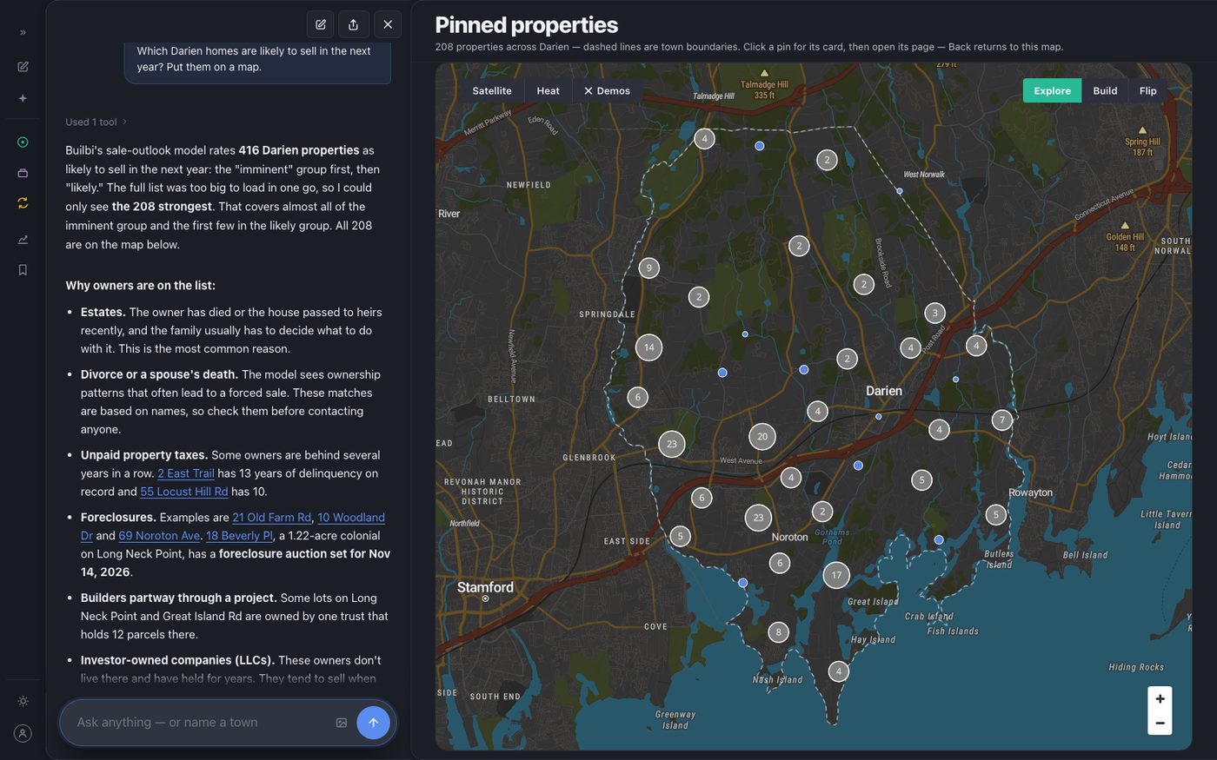Open the 55 Locust Hill Rd link
Screen dimensions: 1217x760
(x=184, y=492)
